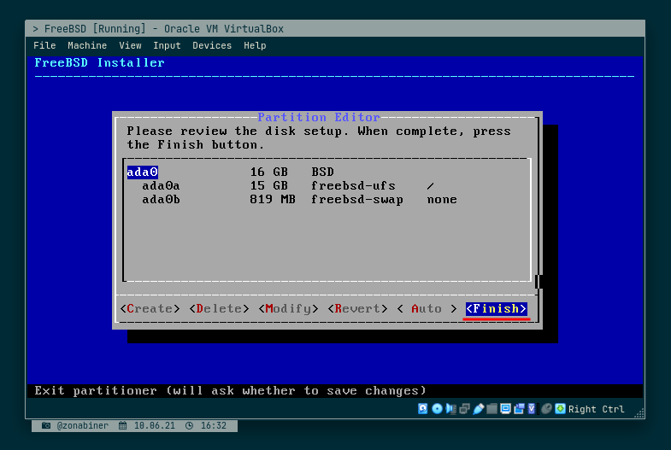
Task: Click the FreeBSD [Running] window title bar
Action: point(335,29)
